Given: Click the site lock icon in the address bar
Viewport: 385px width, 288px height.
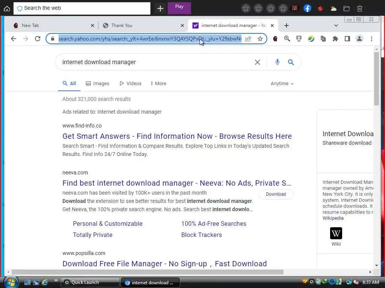Looking at the screenshot, I should point(53,39).
